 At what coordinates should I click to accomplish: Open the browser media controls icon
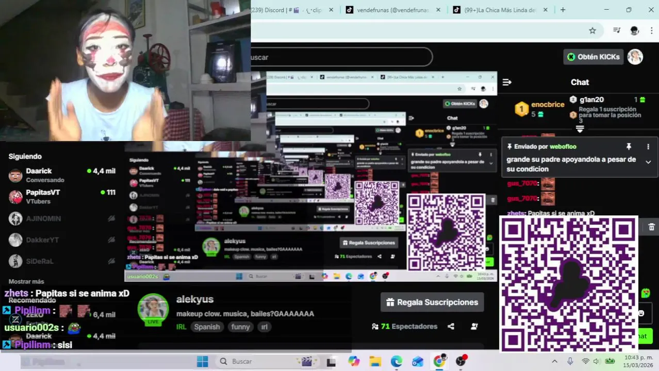pos(617,30)
